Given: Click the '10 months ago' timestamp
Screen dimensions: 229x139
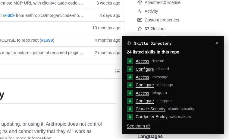Looking at the screenshot, I should 106,28.
